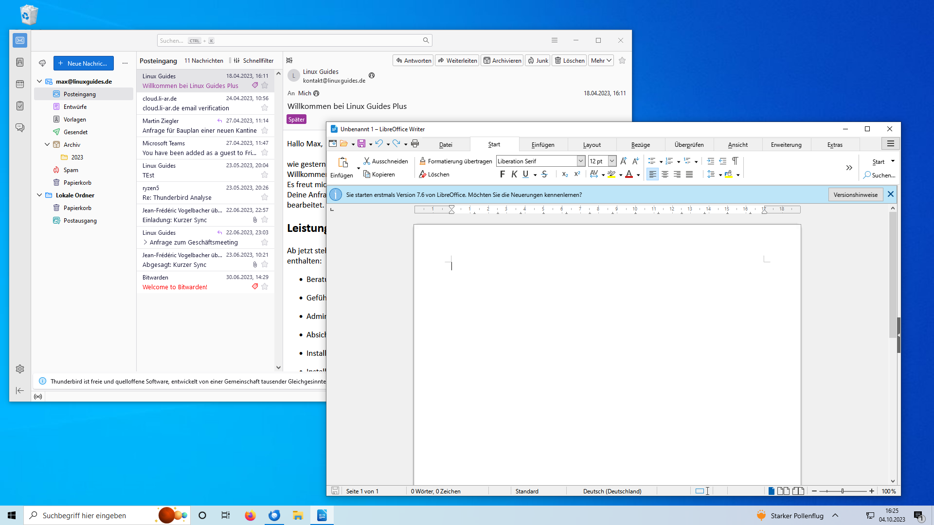
Task: Switch to the Layout tab
Action: (x=592, y=144)
